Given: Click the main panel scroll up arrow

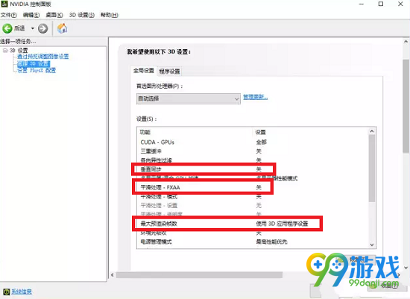Looking at the screenshot, I should click(x=406, y=42).
